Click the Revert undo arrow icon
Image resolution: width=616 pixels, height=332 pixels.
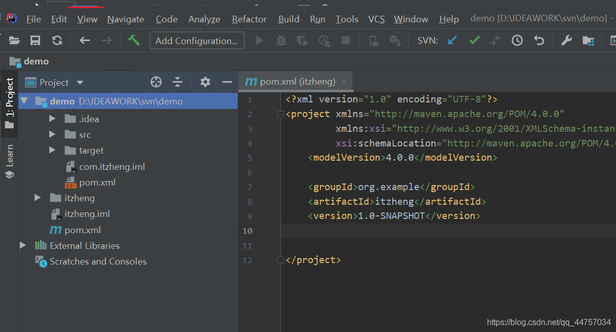coord(539,41)
